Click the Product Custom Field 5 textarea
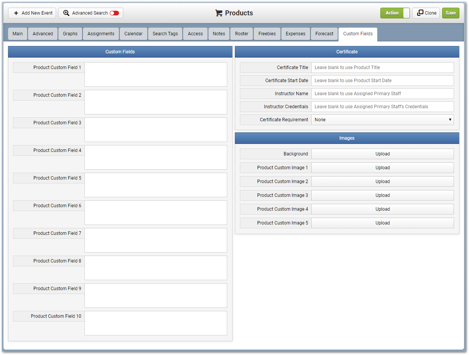 tap(156, 185)
